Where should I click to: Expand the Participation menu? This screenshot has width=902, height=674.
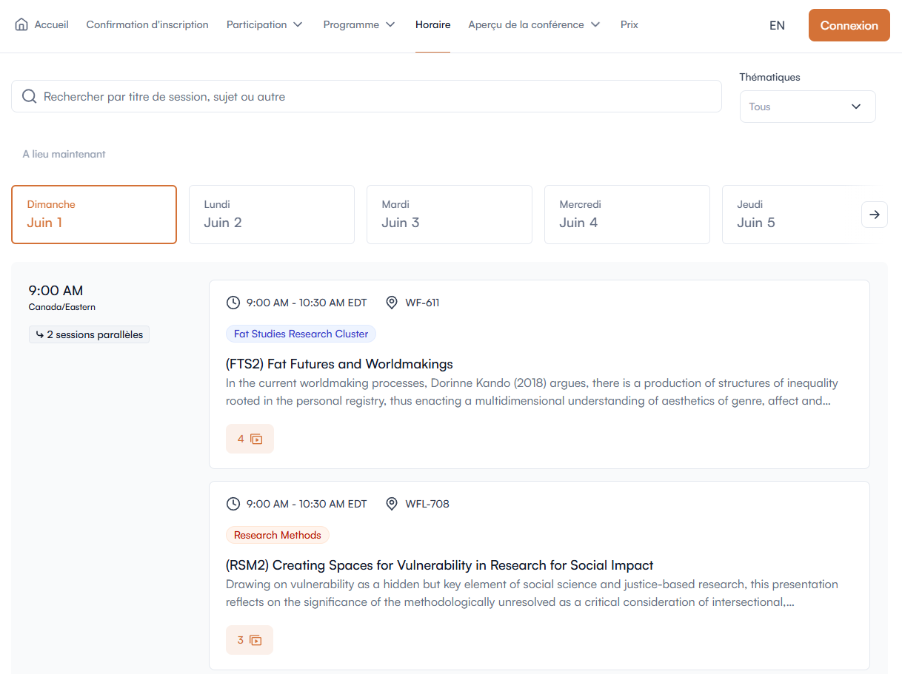[x=264, y=24]
